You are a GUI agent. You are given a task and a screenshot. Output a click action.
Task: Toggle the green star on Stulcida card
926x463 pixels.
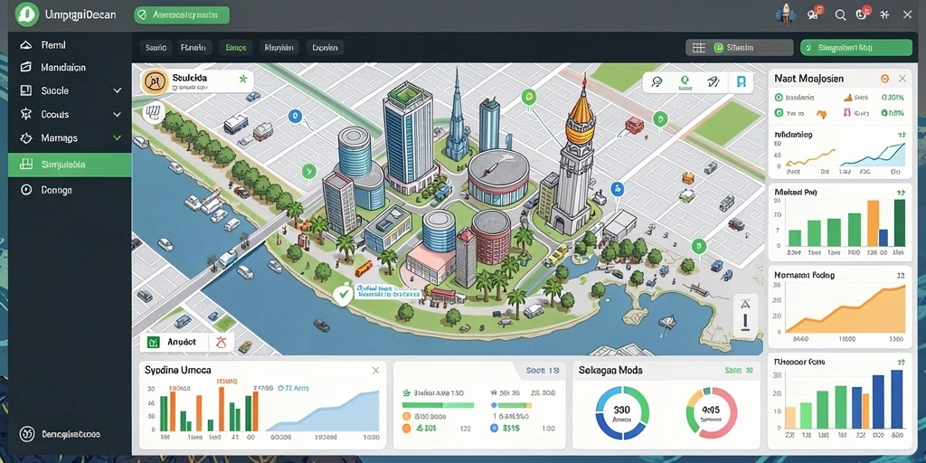coord(242,79)
